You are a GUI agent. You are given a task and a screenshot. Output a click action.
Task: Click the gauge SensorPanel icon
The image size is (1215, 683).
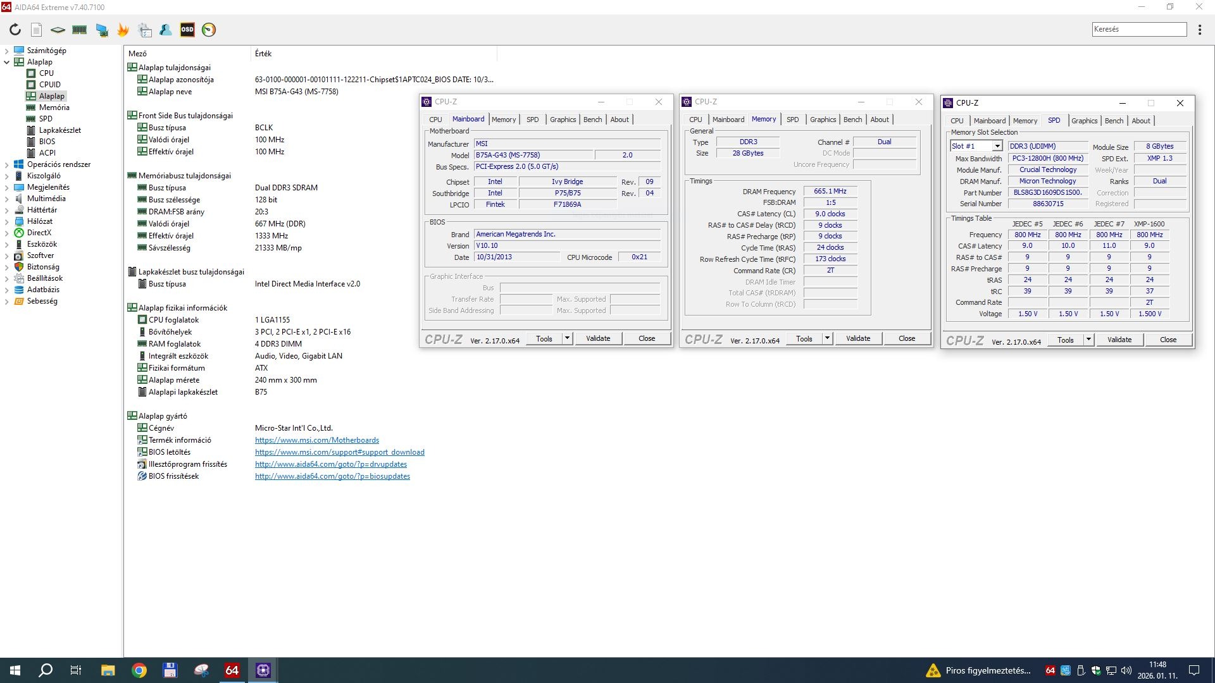point(209,30)
